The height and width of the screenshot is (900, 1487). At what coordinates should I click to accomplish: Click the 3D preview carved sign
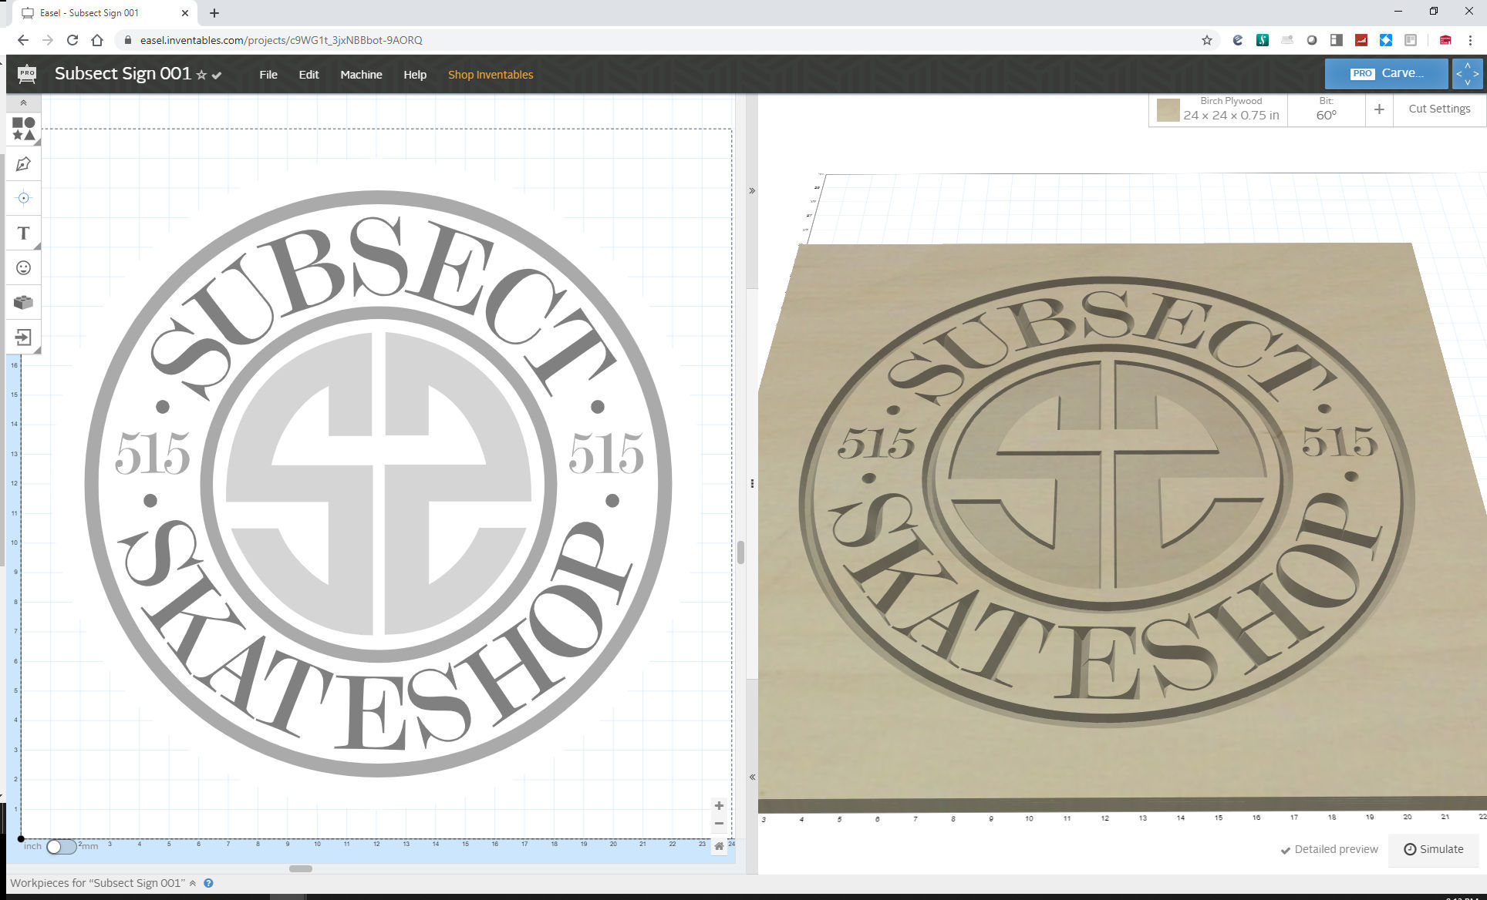point(1107,501)
